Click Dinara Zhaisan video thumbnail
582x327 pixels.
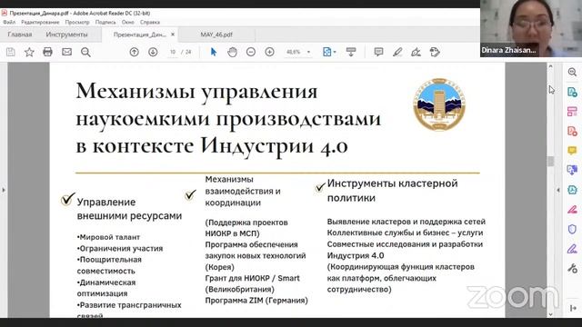point(531,28)
